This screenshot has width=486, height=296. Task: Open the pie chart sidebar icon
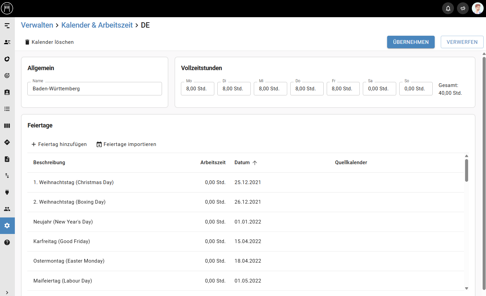[x=7, y=59]
